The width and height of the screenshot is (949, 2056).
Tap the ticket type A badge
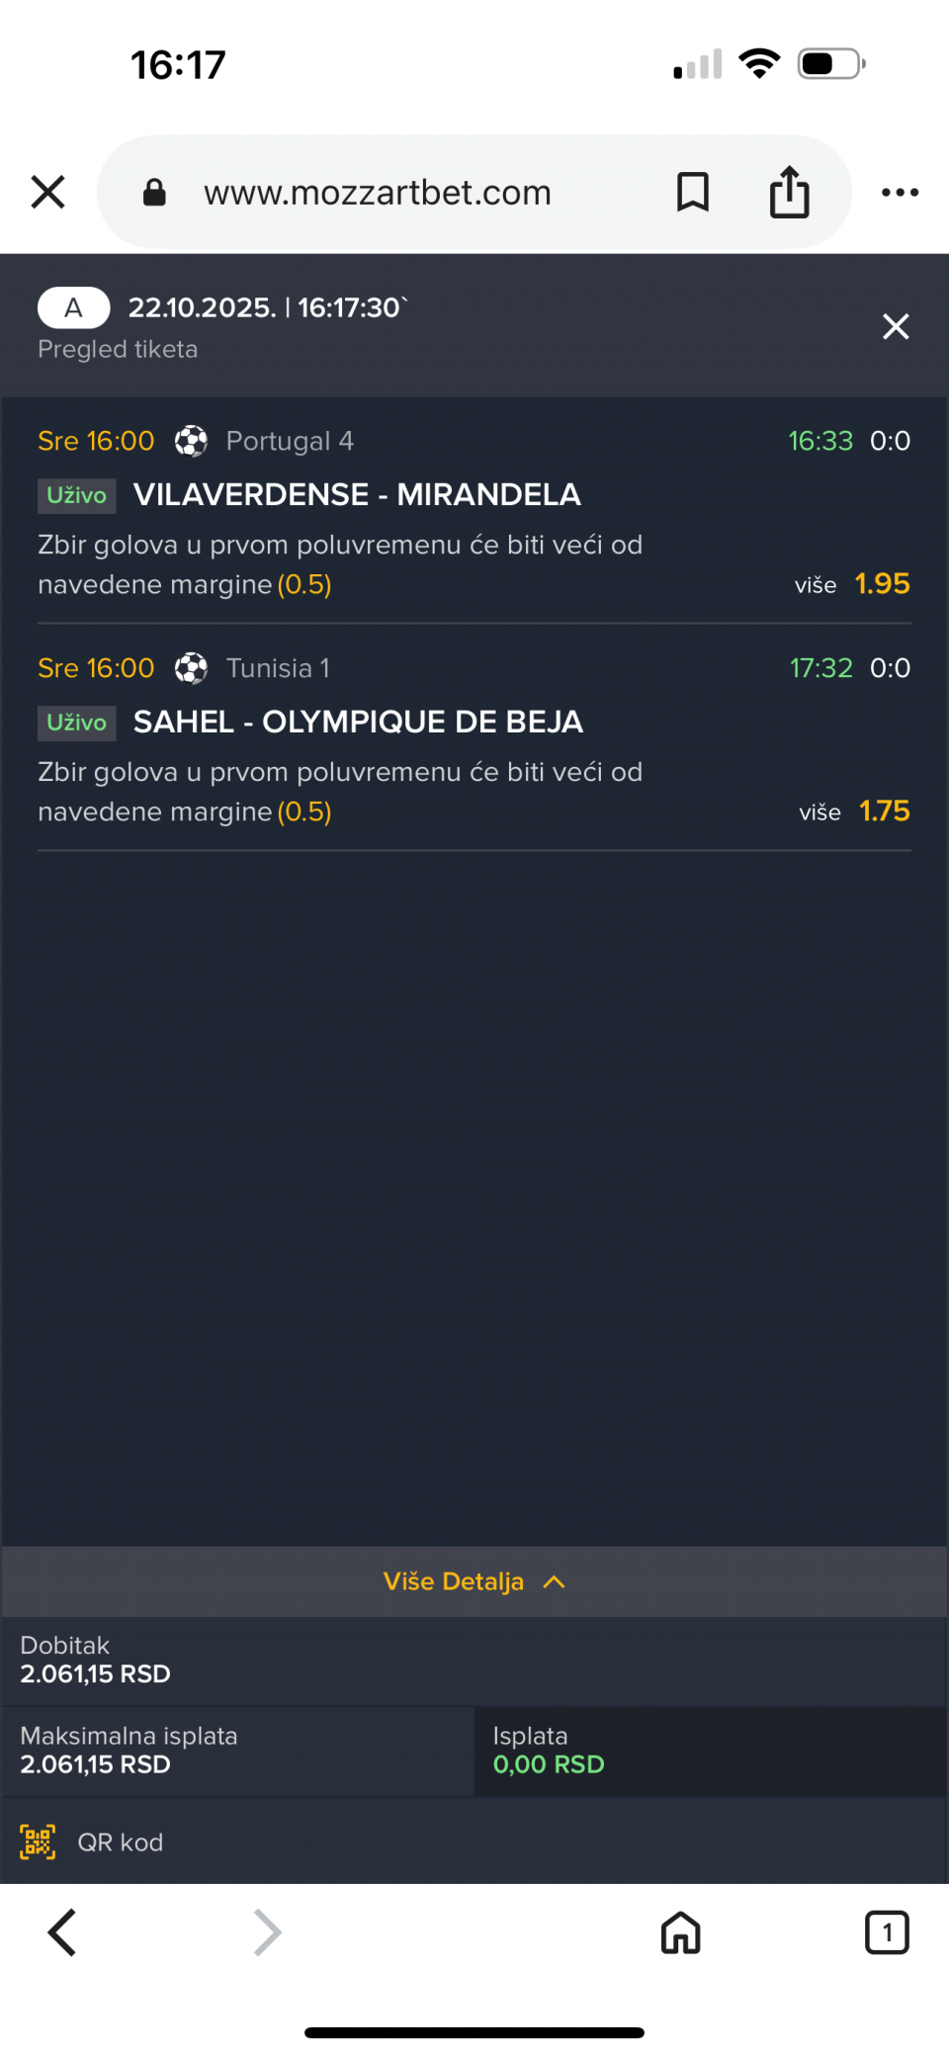[73, 307]
